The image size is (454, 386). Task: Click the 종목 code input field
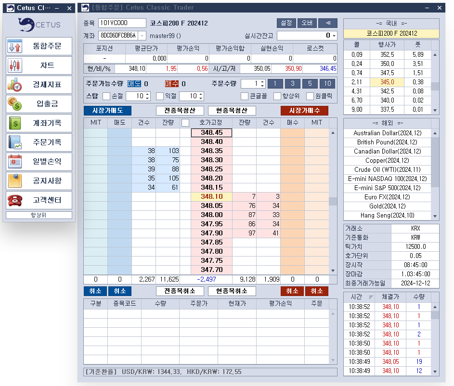(x=122, y=23)
